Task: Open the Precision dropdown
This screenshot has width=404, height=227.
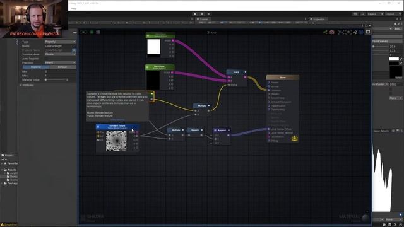Action: [x=61, y=62]
